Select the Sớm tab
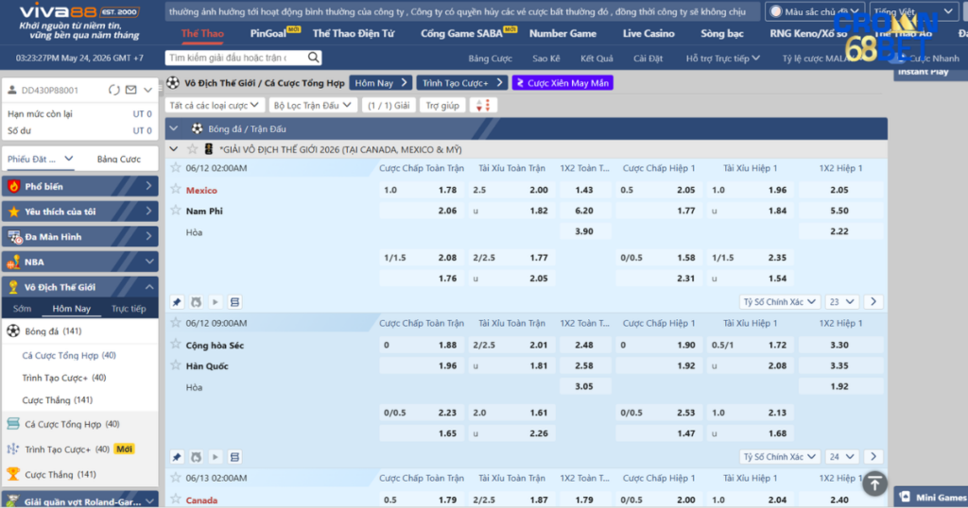 [x=23, y=308]
